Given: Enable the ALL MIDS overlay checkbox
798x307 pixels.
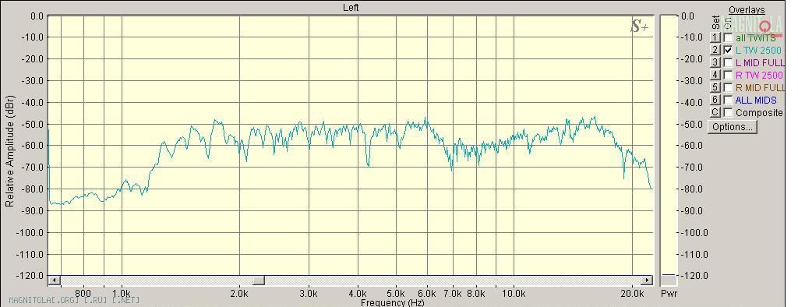Looking at the screenshot, I should [x=729, y=100].
